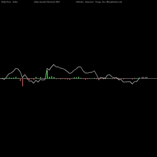Click the 92.89 value label

point(144,78)
